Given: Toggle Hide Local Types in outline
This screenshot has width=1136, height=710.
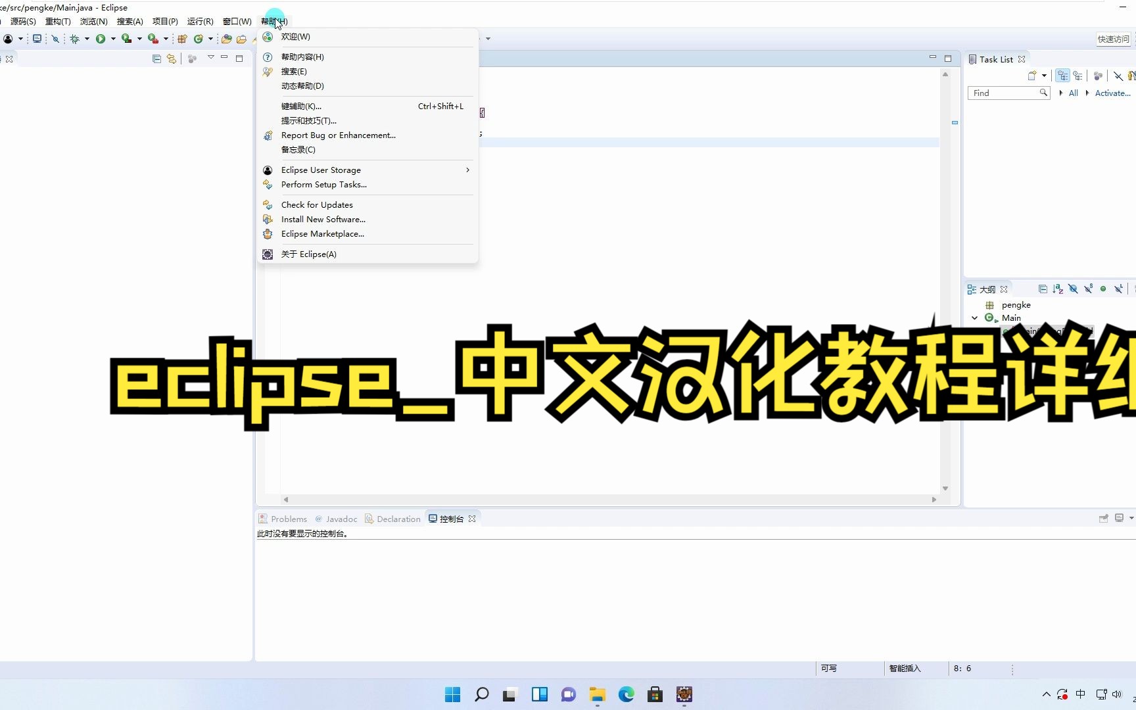Looking at the screenshot, I should 1118,289.
